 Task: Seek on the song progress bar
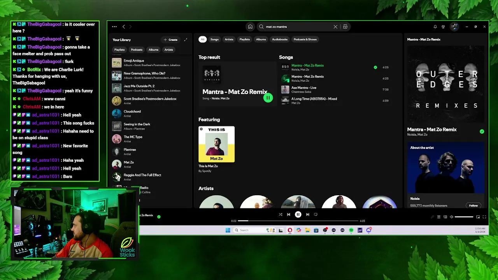pos(298,221)
